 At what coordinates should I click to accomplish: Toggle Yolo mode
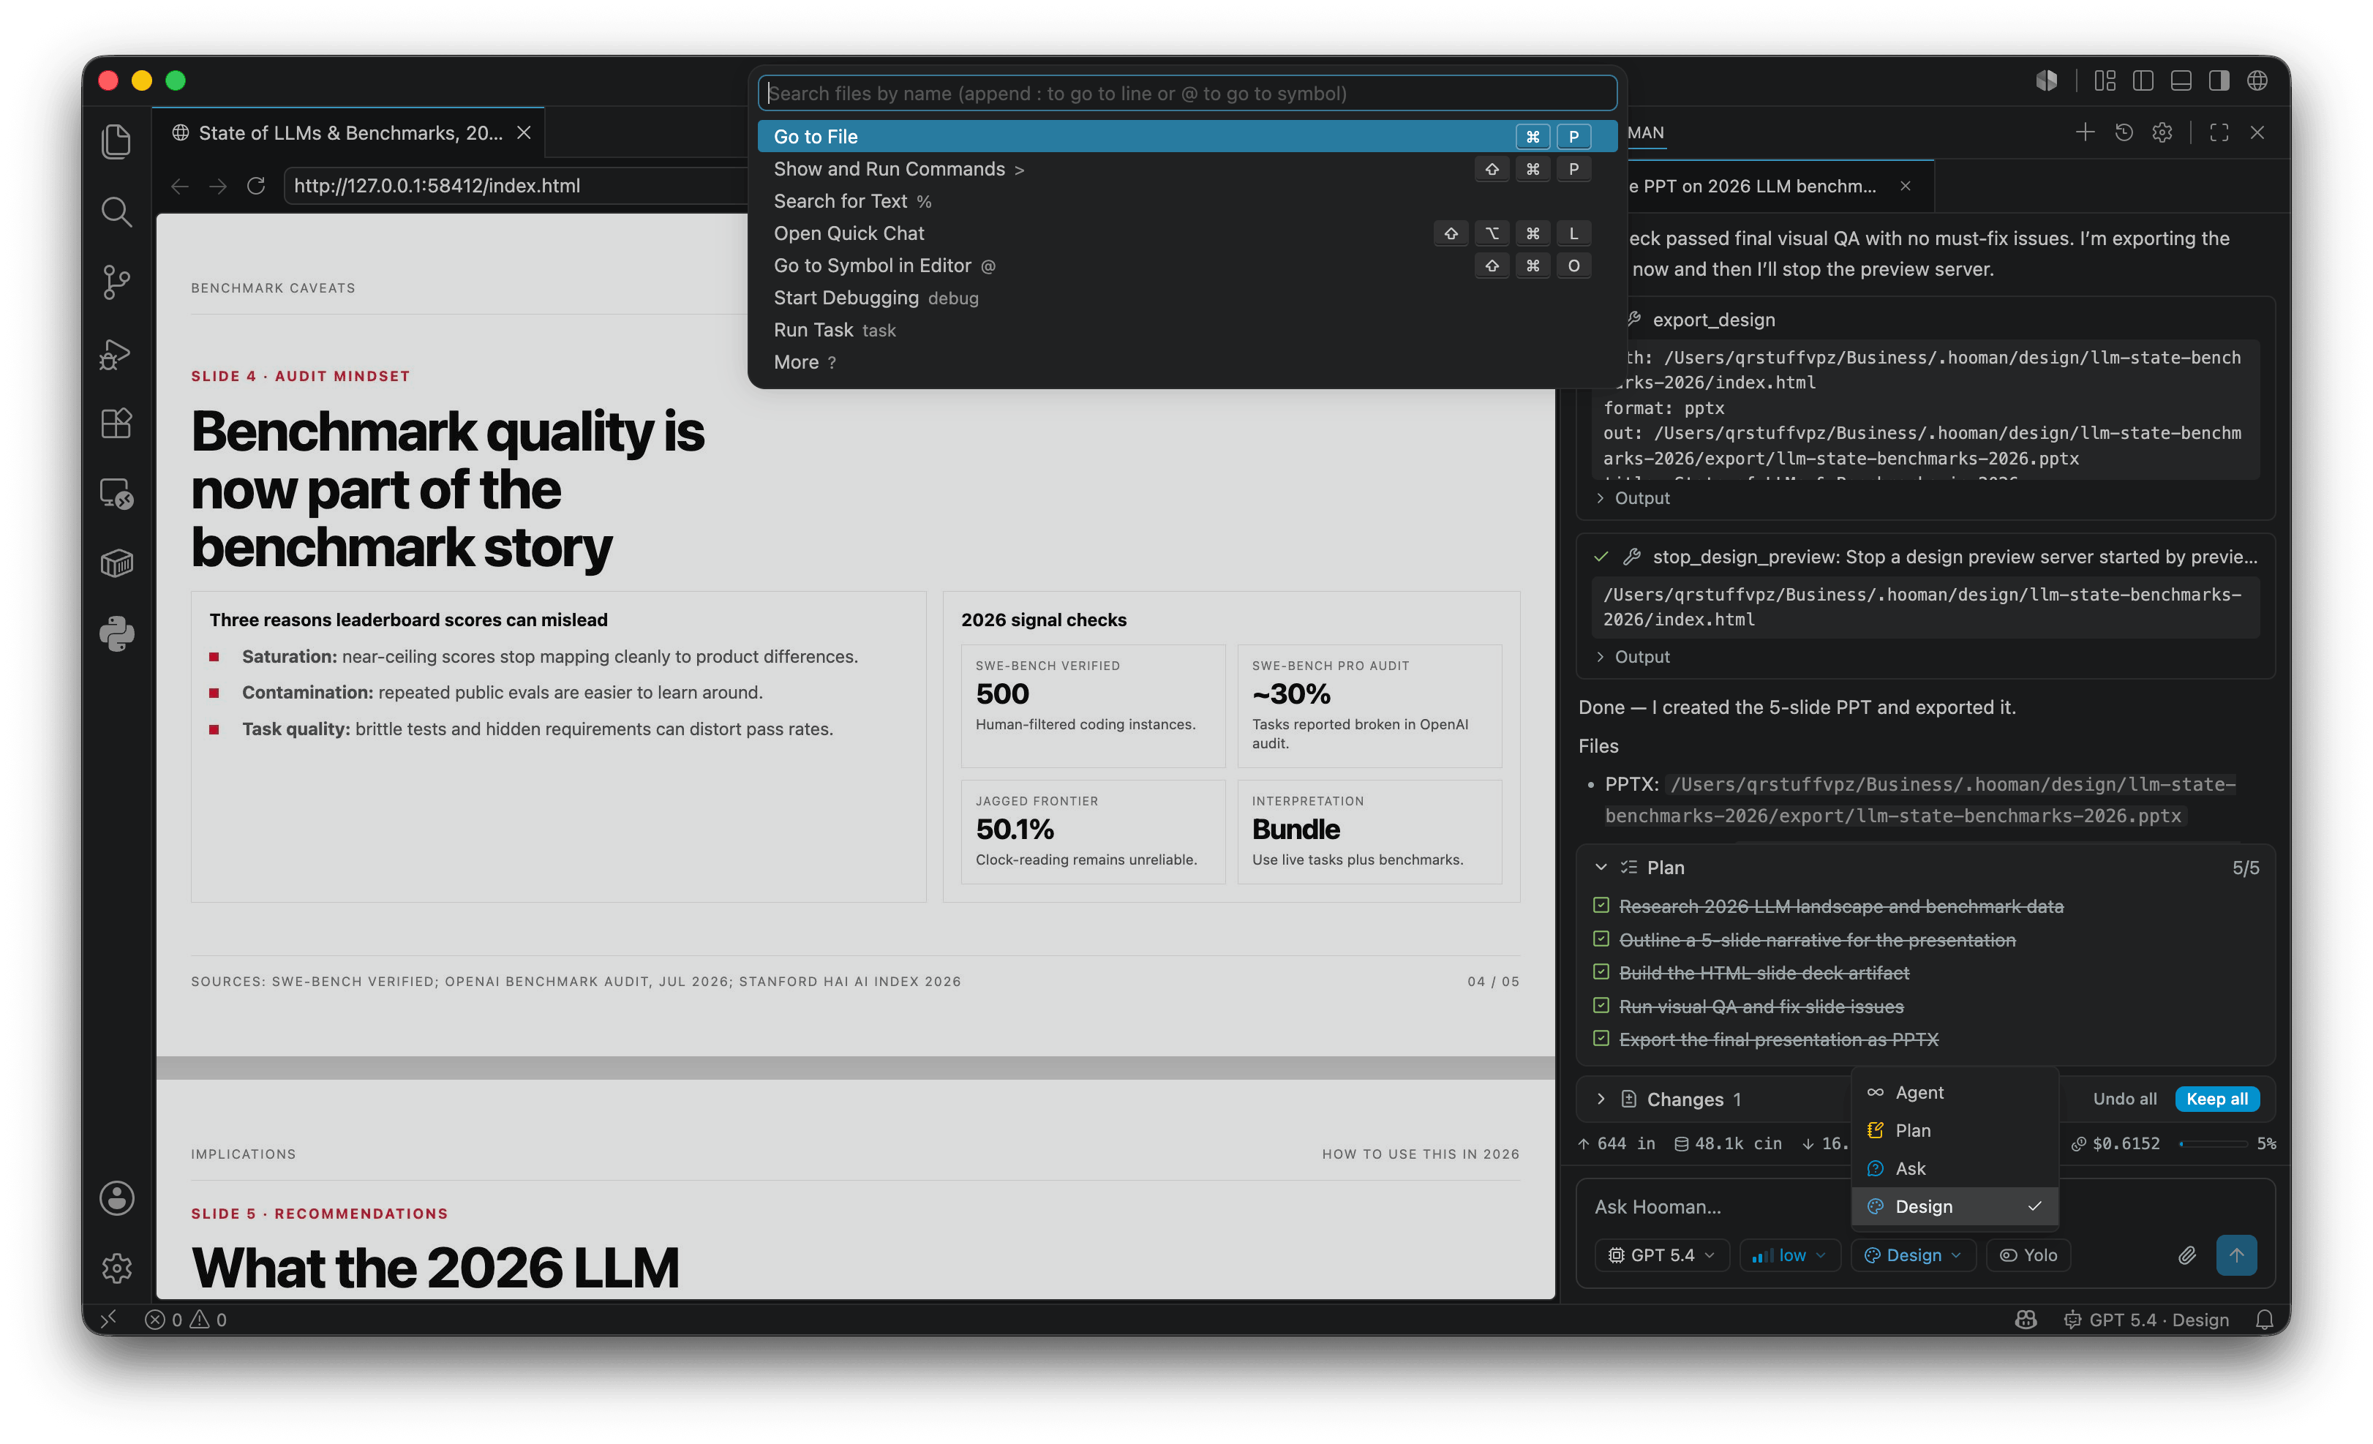(x=2028, y=1255)
